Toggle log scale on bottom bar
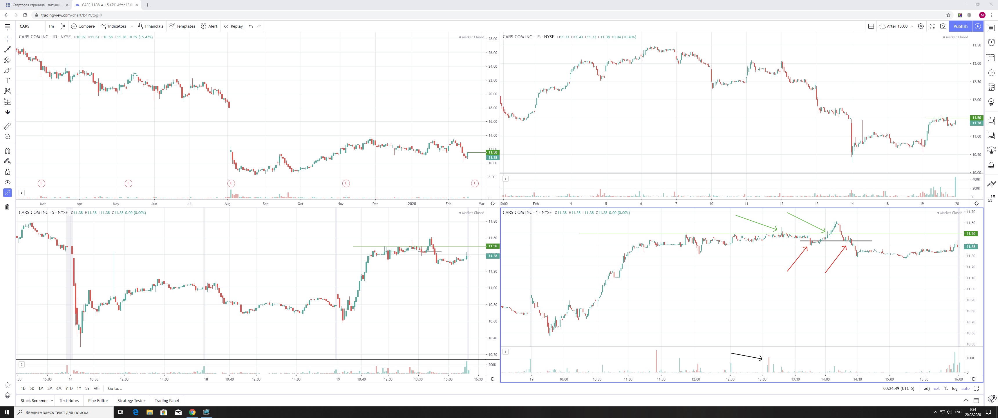Viewport: 998px width, 418px height. point(954,388)
